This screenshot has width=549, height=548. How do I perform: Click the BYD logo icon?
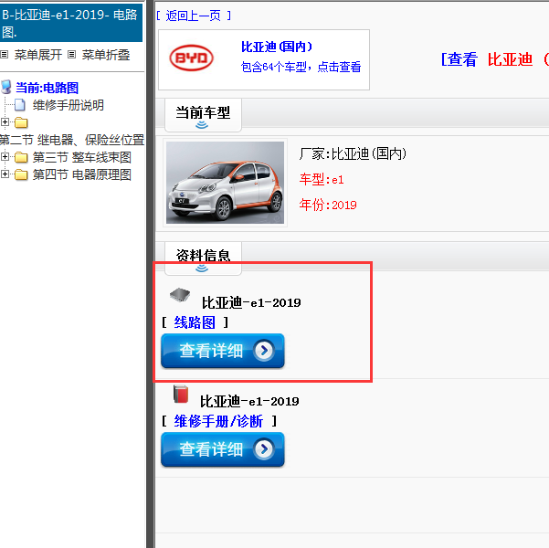(x=191, y=58)
